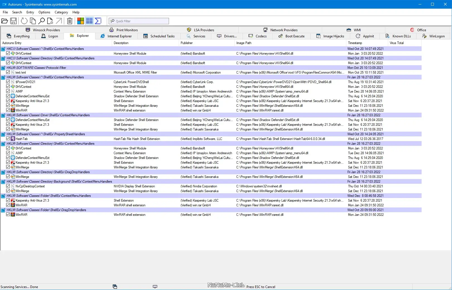This screenshot has width=452, height=290.
Task: Switch to the LSA Providers tab
Action: click(200, 30)
